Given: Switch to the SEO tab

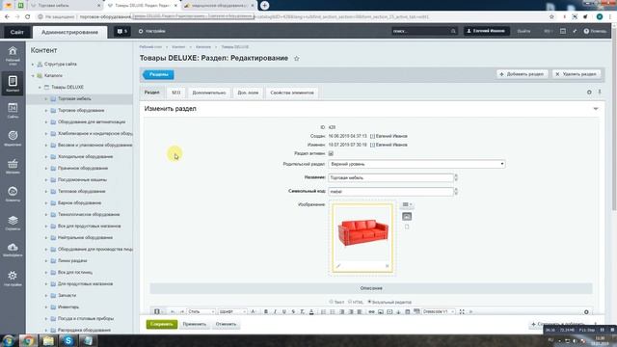Looking at the screenshot, I should (175, 93).
